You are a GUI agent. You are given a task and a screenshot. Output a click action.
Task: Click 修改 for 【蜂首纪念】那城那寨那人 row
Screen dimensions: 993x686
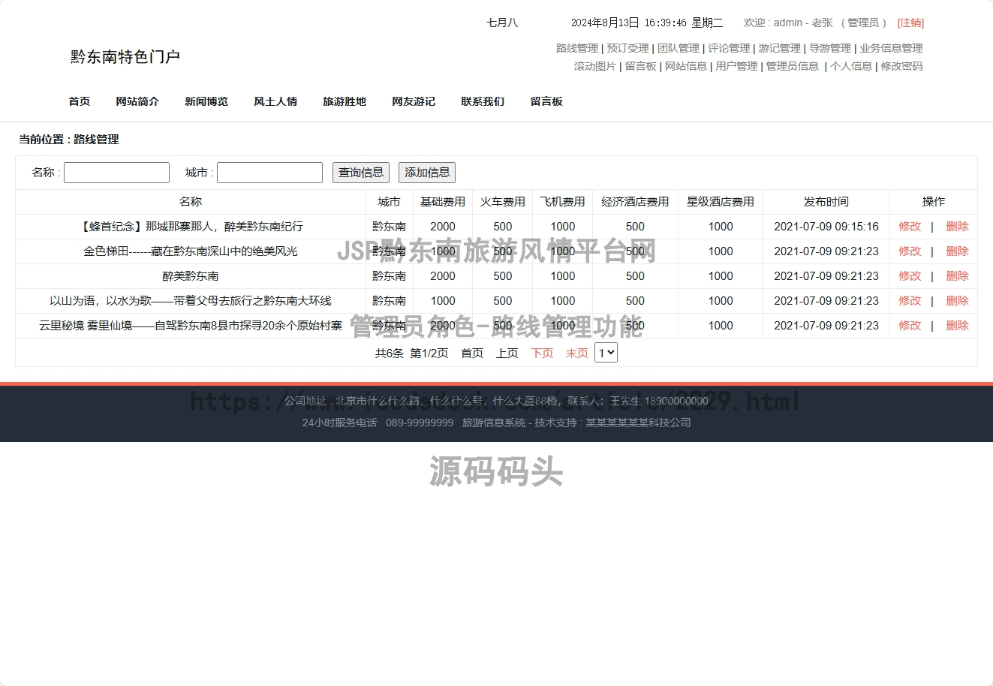click(x=910, y=227)
